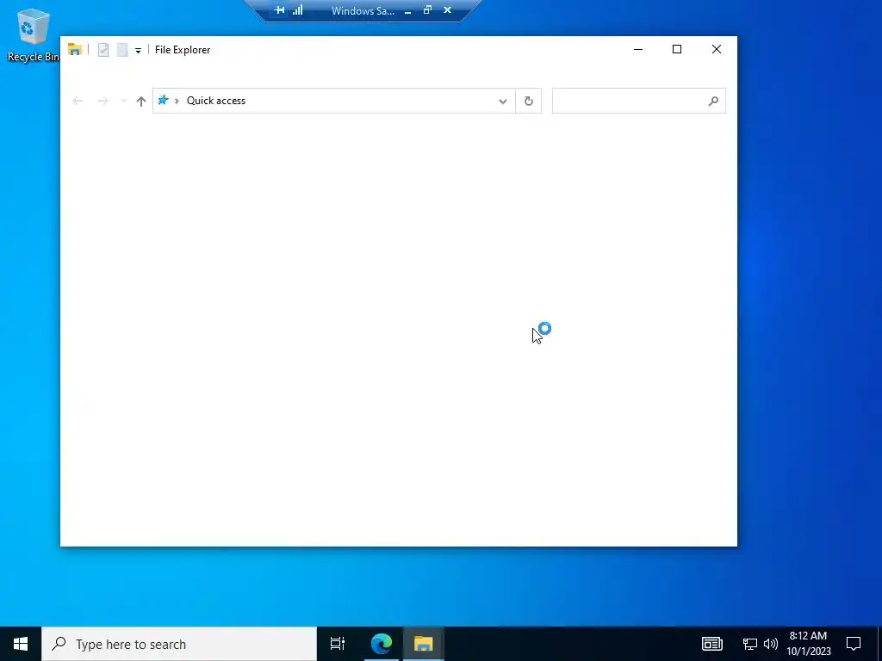The image size is (882, 661).
Task: Click the New folder quick access toolbar icon
Action: (x=122, y=50)
